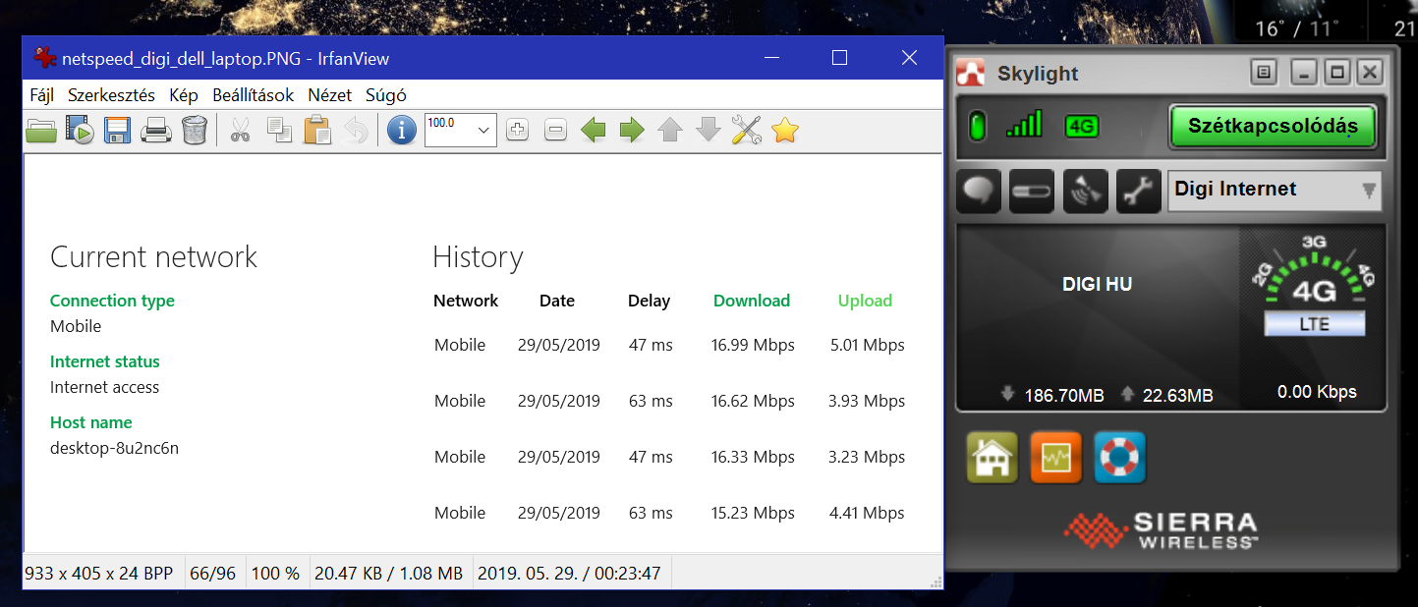Delete file with the trash can icon
The width and height of the screenshot is (1418, 607).
pos(195,130)
